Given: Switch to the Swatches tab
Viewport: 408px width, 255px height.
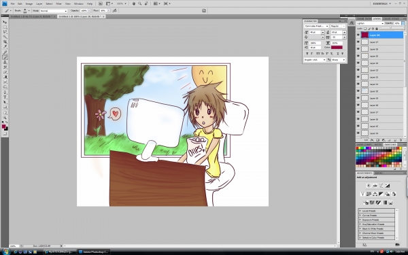Looking at the screenshot, I should coord(390,144).
